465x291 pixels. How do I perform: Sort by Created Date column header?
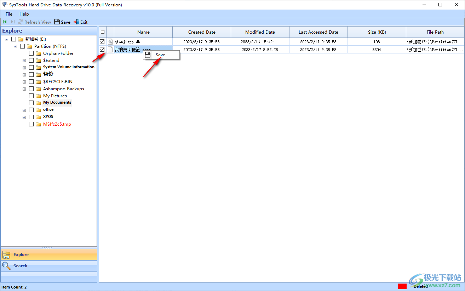point(202,32)
